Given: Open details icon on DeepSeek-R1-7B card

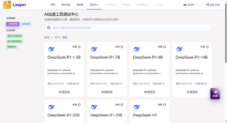Looking at the screenshot, I should coord(122,47).
